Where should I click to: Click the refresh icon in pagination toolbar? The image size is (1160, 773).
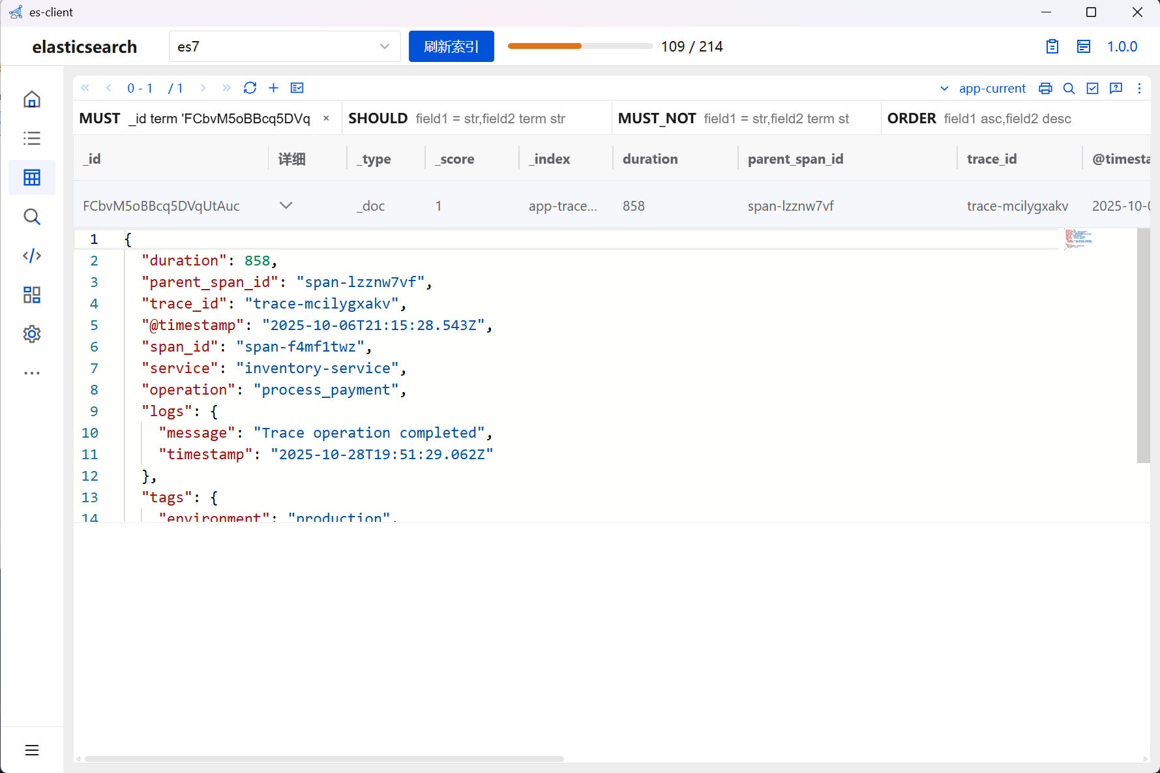(250, 88)
